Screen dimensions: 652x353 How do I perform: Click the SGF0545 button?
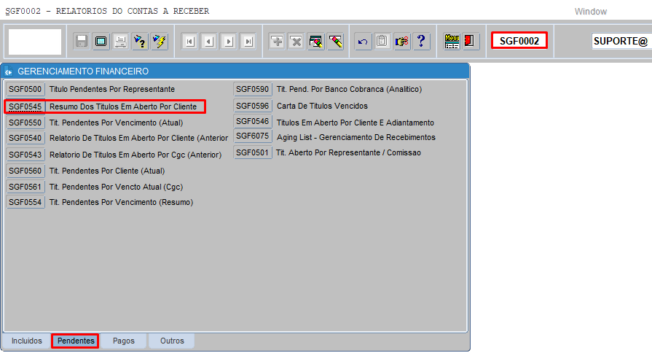[25, 106]
